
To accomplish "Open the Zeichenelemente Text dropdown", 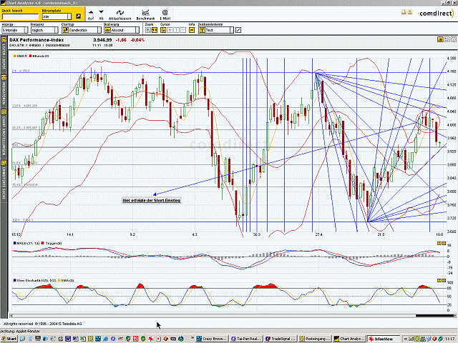I will point(216,30).
